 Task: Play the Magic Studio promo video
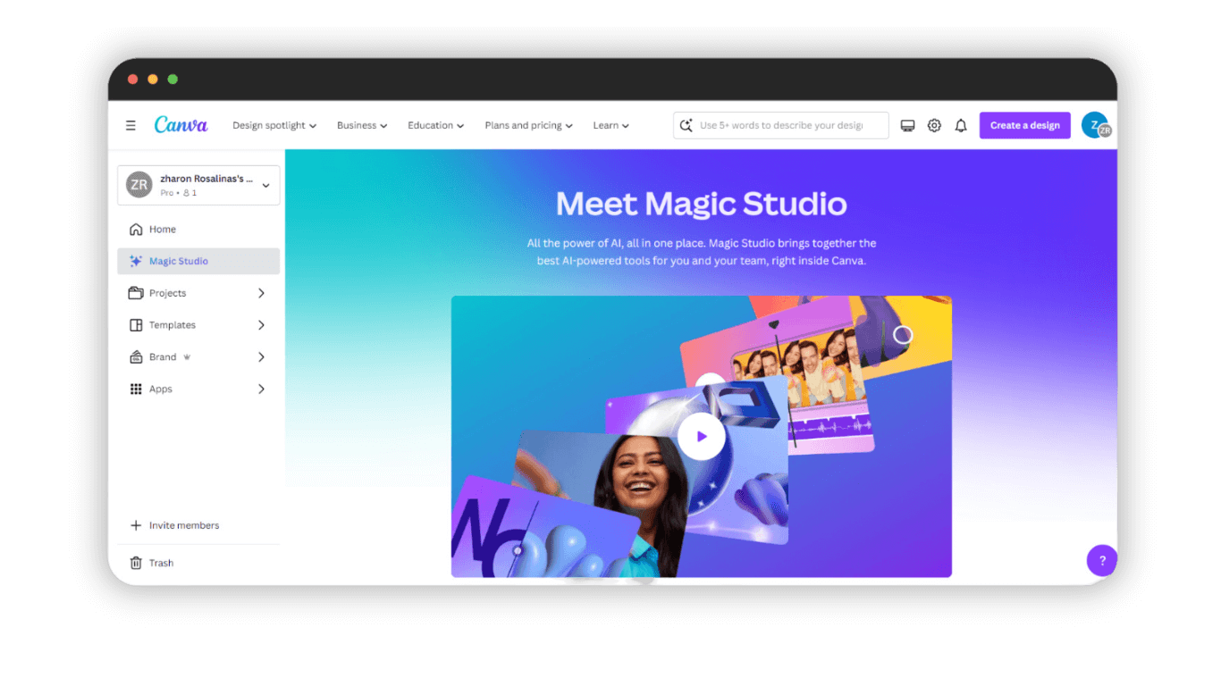tap(701, 436)
